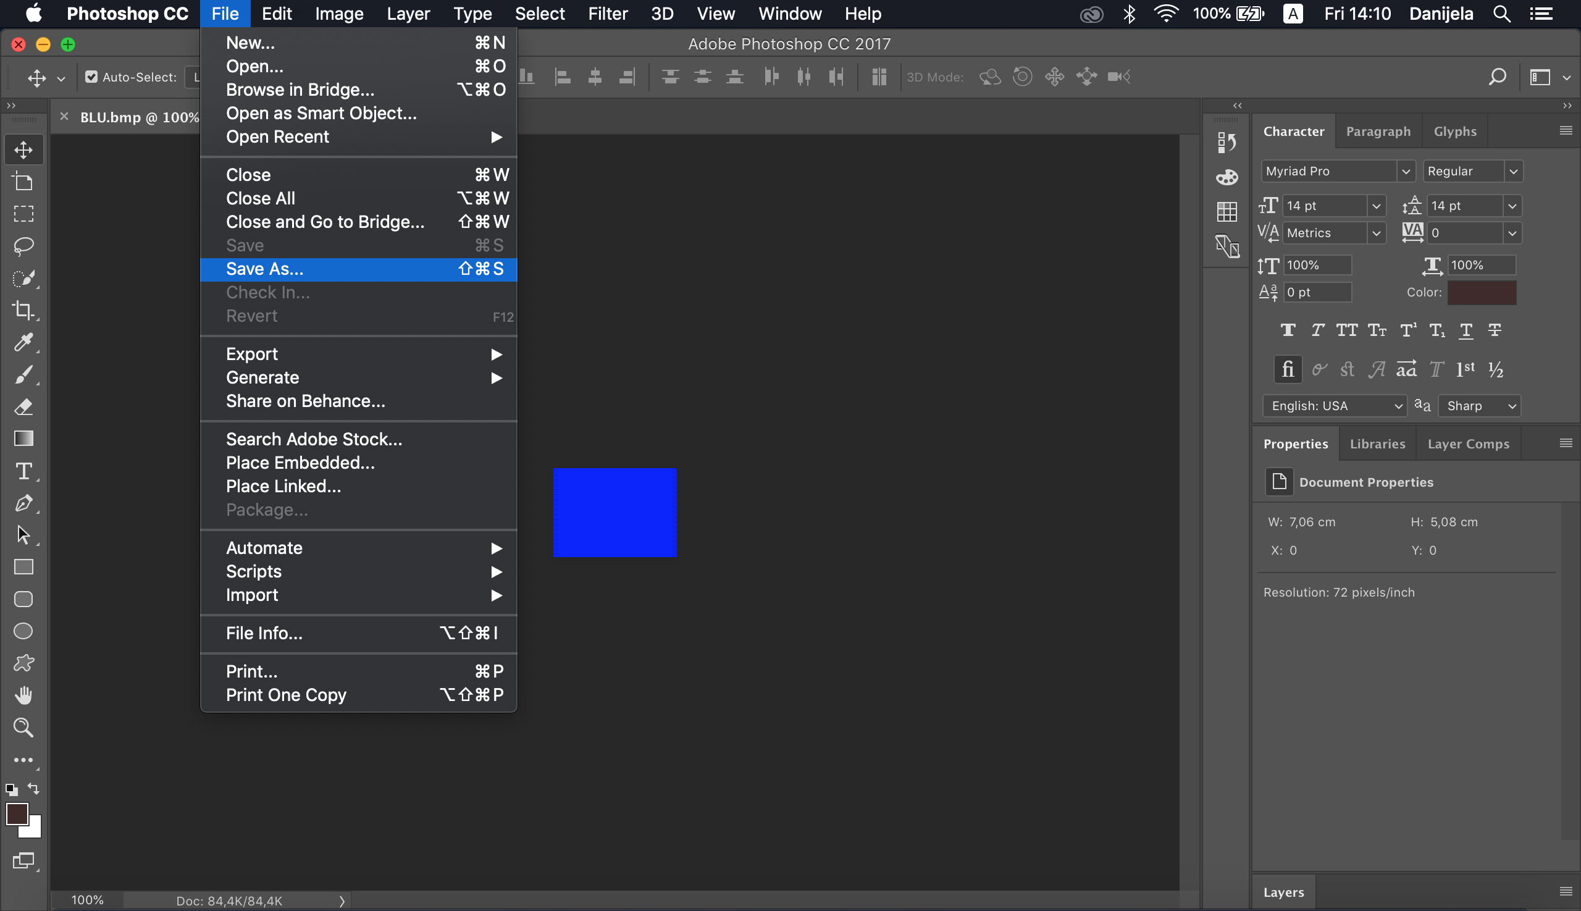Select the Crop tool
The height and width of the screenshot is (911, 1581).
coord(23,310)
